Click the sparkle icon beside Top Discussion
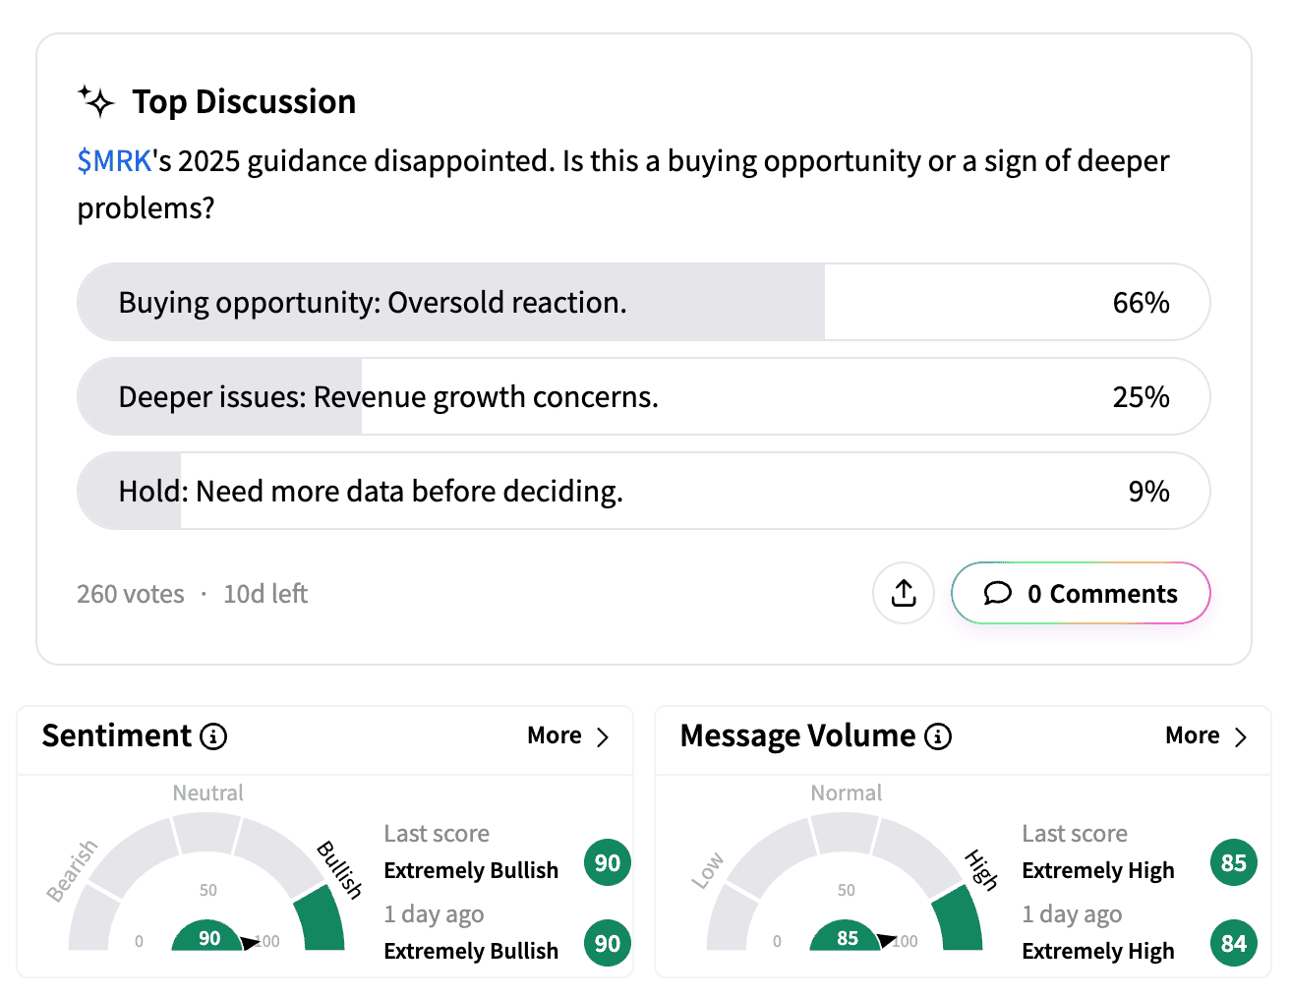1290x999 pixels. click(x=96, y=101)
